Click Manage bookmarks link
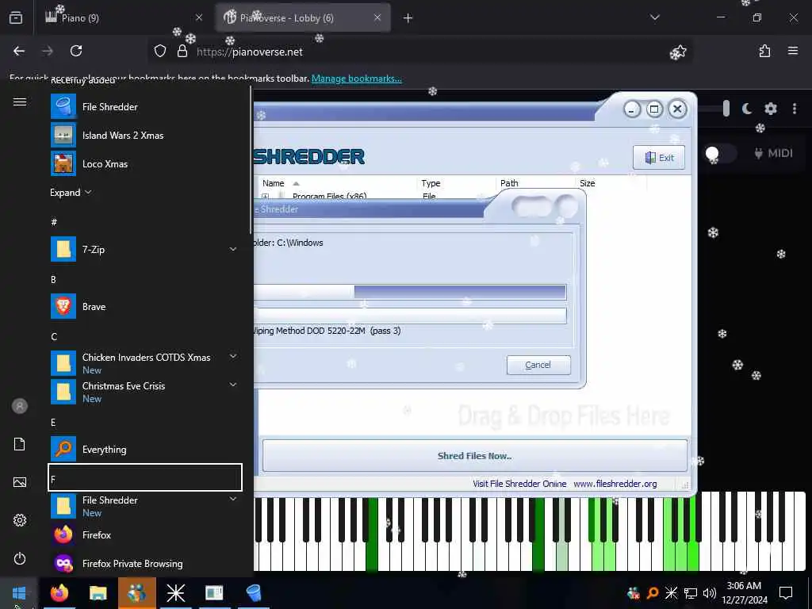Viewport: 812px width, 609px height. (356, 79)
